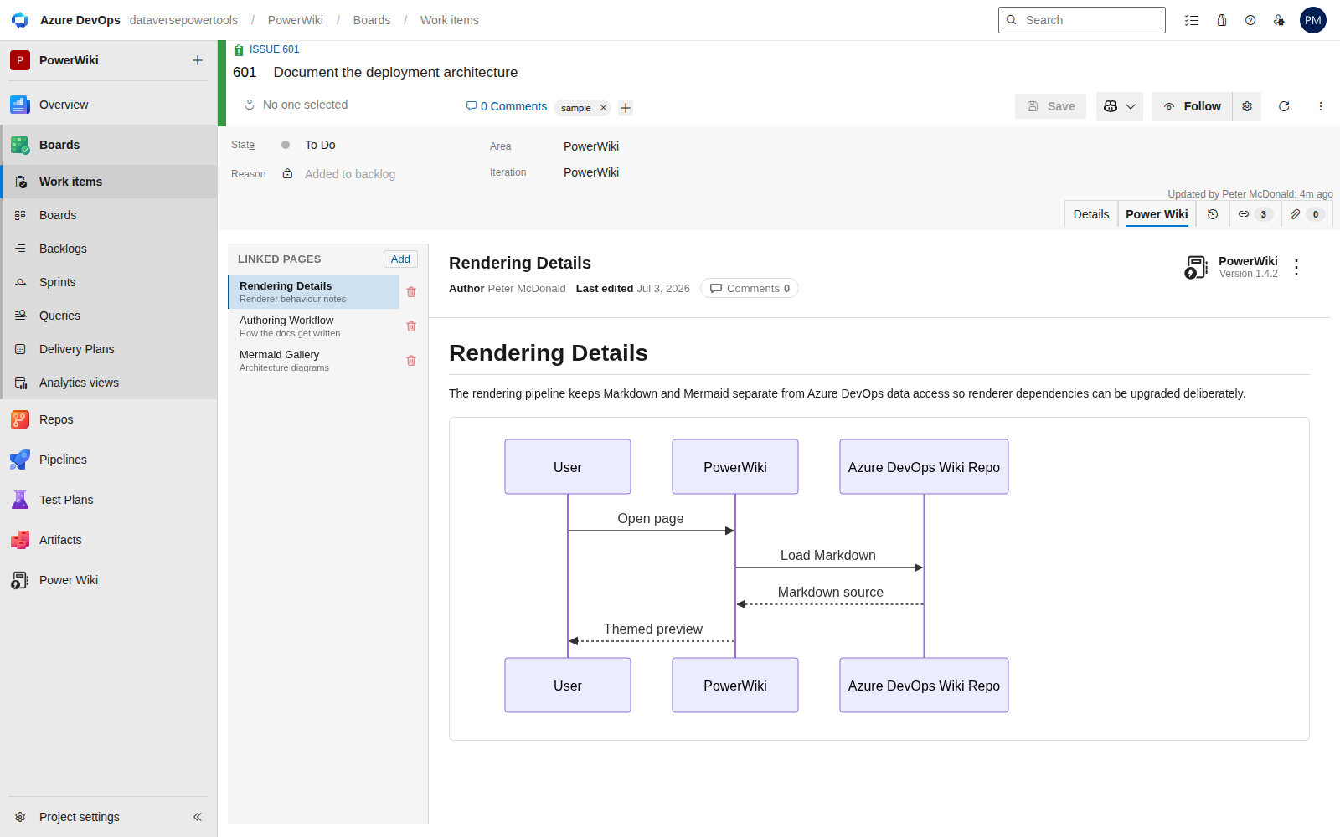Open the work item more actions menu
This screenshot has width=1340, height=837.
[1321, 106]
